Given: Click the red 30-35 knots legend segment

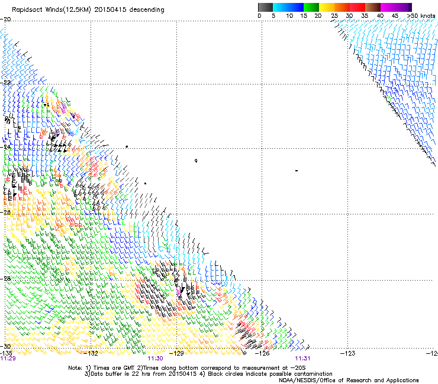Looking at the screenshot, I should pyautogui.click(x=358, y=7).
